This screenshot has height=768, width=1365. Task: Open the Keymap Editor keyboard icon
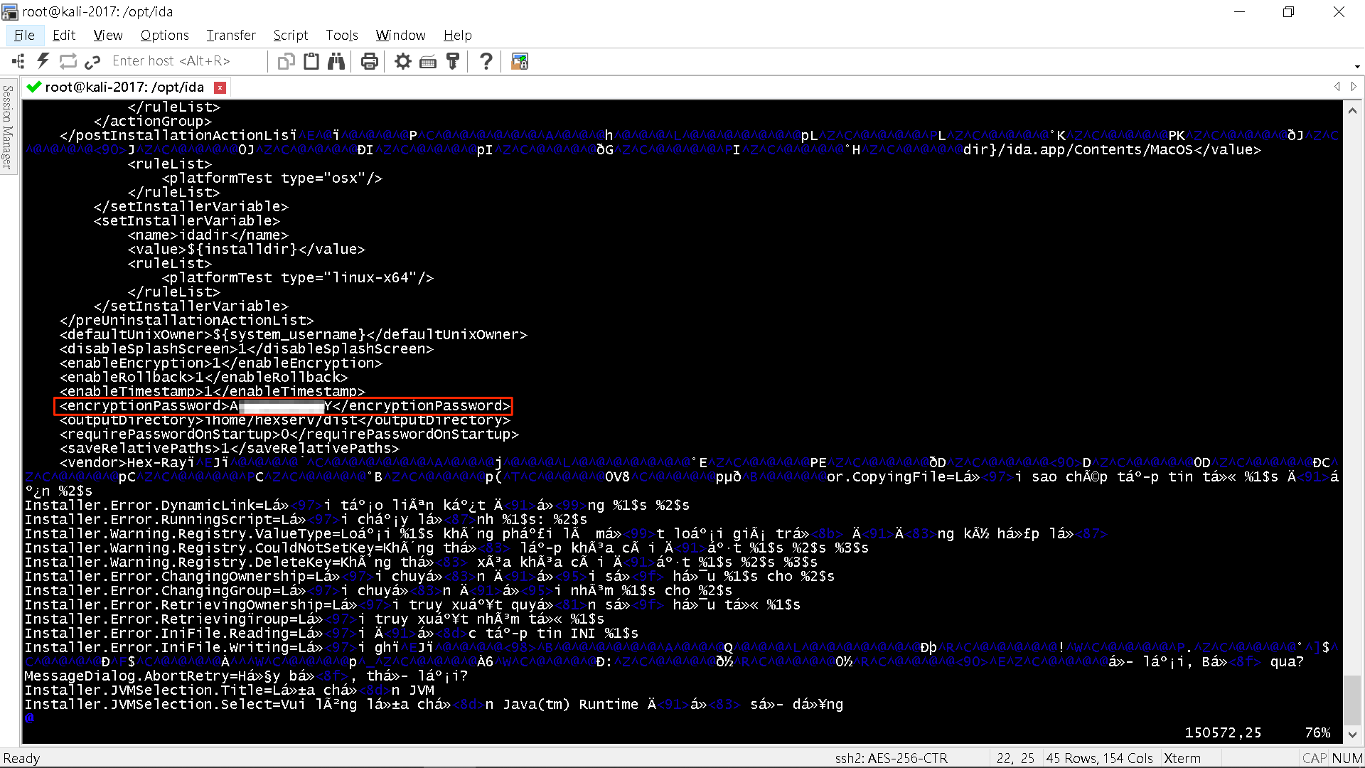(x=428, y=62)
